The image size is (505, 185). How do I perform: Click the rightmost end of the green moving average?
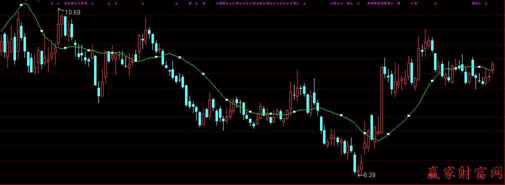point(492,70)
